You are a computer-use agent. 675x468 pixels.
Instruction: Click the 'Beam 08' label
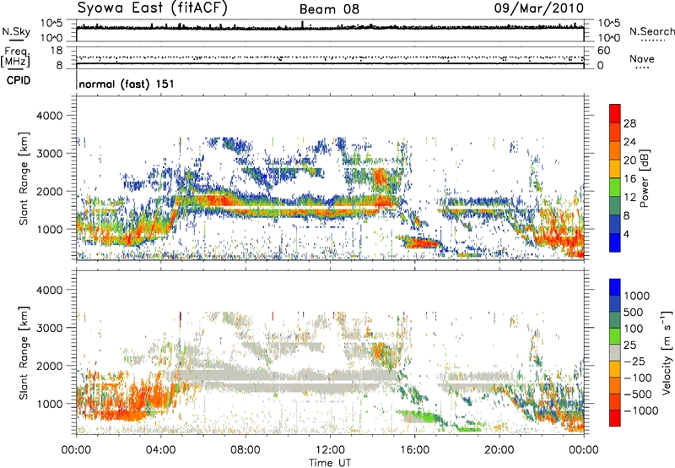329,9
